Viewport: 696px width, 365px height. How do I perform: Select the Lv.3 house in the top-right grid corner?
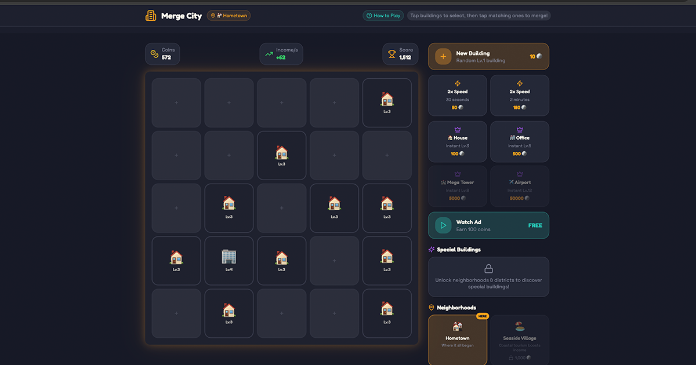pyautogui.click(x=387, y=103)
